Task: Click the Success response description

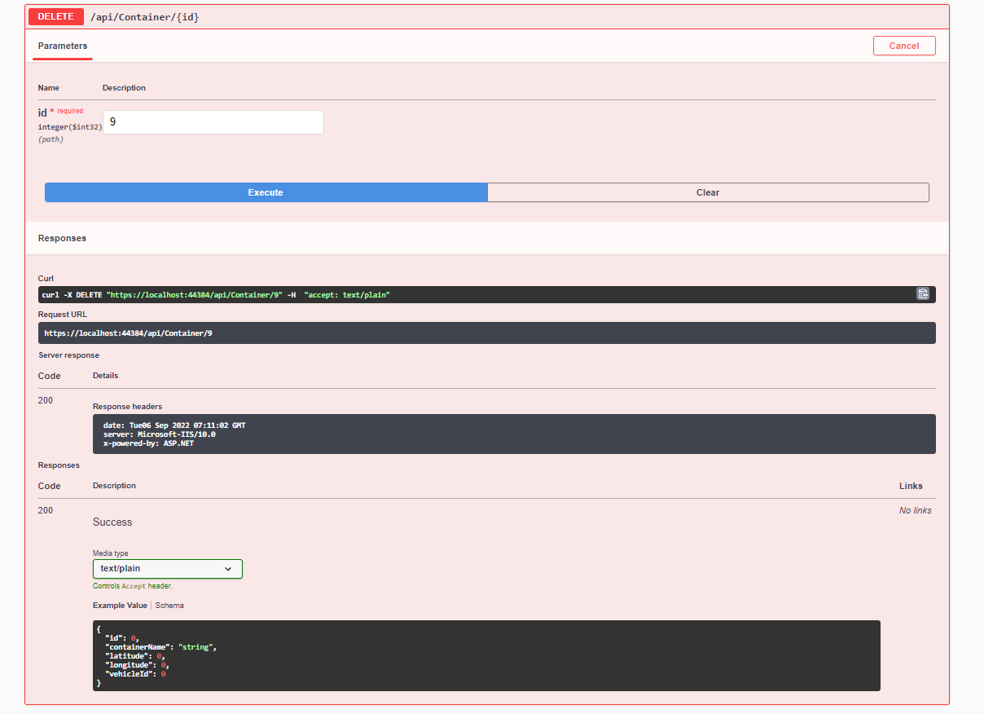Action: 112,522
